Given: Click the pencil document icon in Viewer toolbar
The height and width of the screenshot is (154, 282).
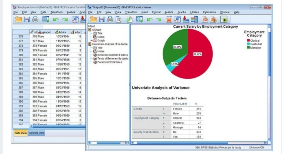Looking at the screenshot, I should pos(205,19).
